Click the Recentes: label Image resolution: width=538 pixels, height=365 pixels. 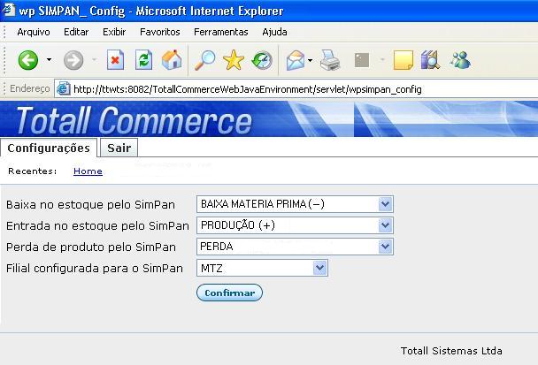pos(33,171)
